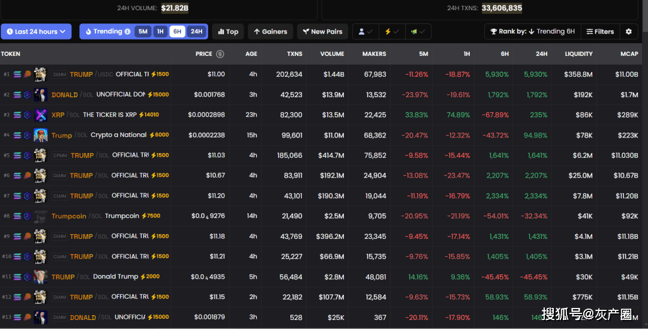Open the Trumpcoin /SOL pair link
This screenshot has height=329, width=648.
coord(76,216)
